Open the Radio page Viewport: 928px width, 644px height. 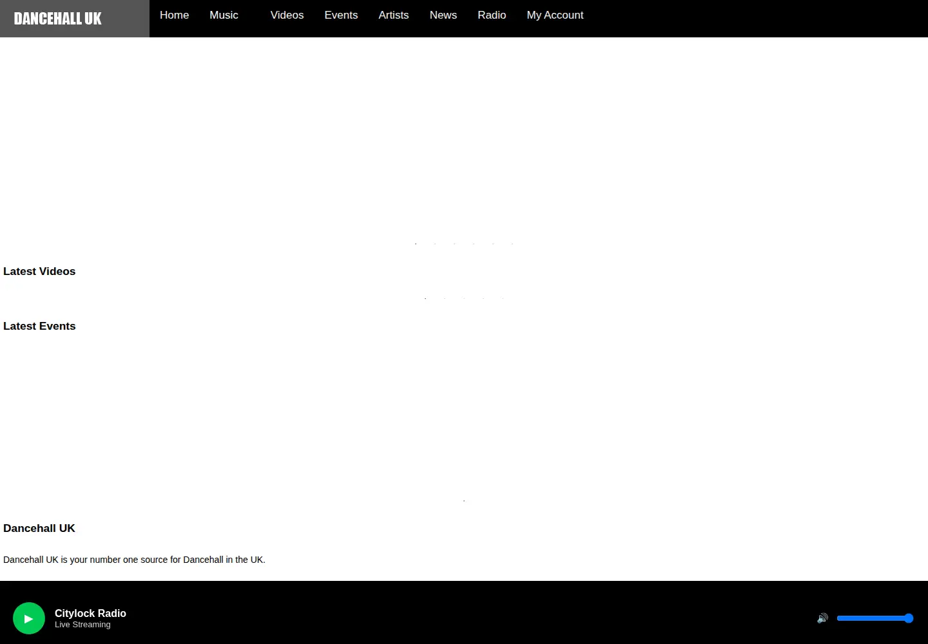coord(492,15)
